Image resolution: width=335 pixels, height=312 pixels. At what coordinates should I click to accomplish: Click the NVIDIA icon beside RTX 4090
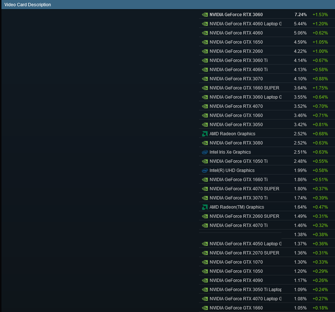[x=205, y=280]
